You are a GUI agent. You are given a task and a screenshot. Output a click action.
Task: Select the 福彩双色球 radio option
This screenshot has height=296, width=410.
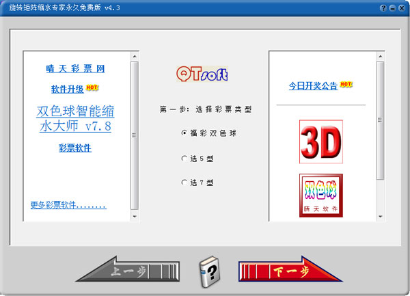click(184, 133)
